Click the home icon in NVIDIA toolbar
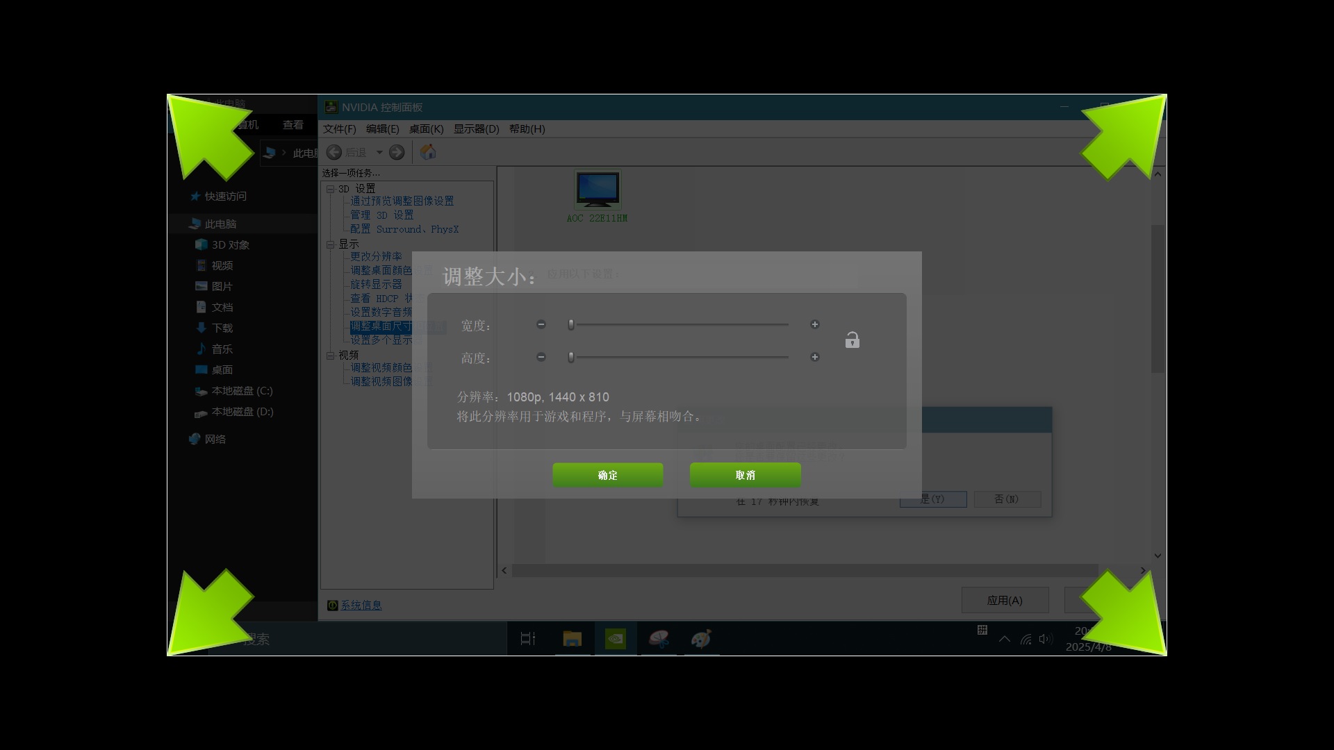 (x=428, y=152)
